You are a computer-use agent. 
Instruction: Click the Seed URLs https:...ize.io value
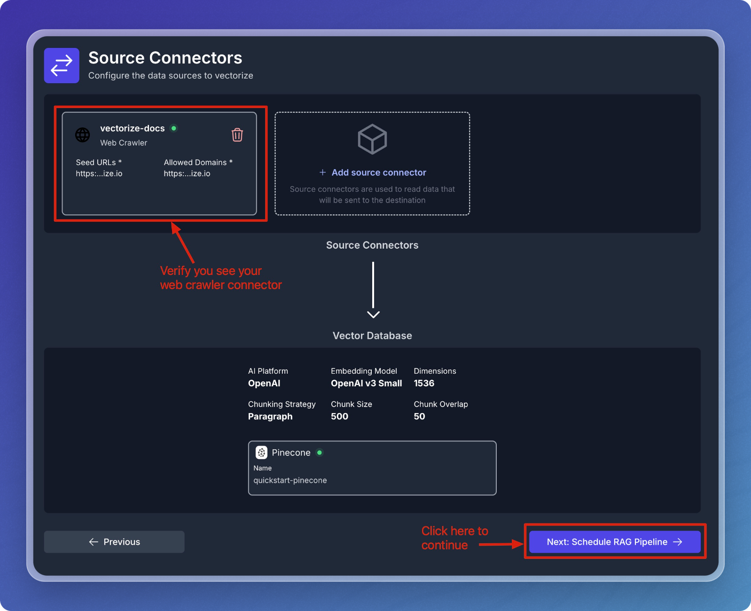(99, 173)
